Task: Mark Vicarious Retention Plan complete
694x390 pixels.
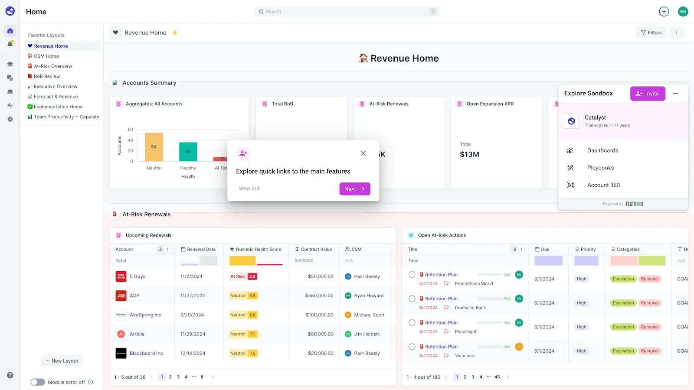Action: [412, 347]
